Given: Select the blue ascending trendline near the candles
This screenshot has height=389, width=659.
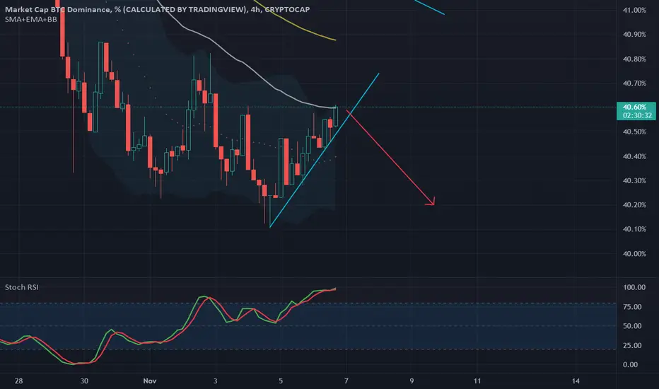Looking at the screenshot, I should tap(324, 151).
